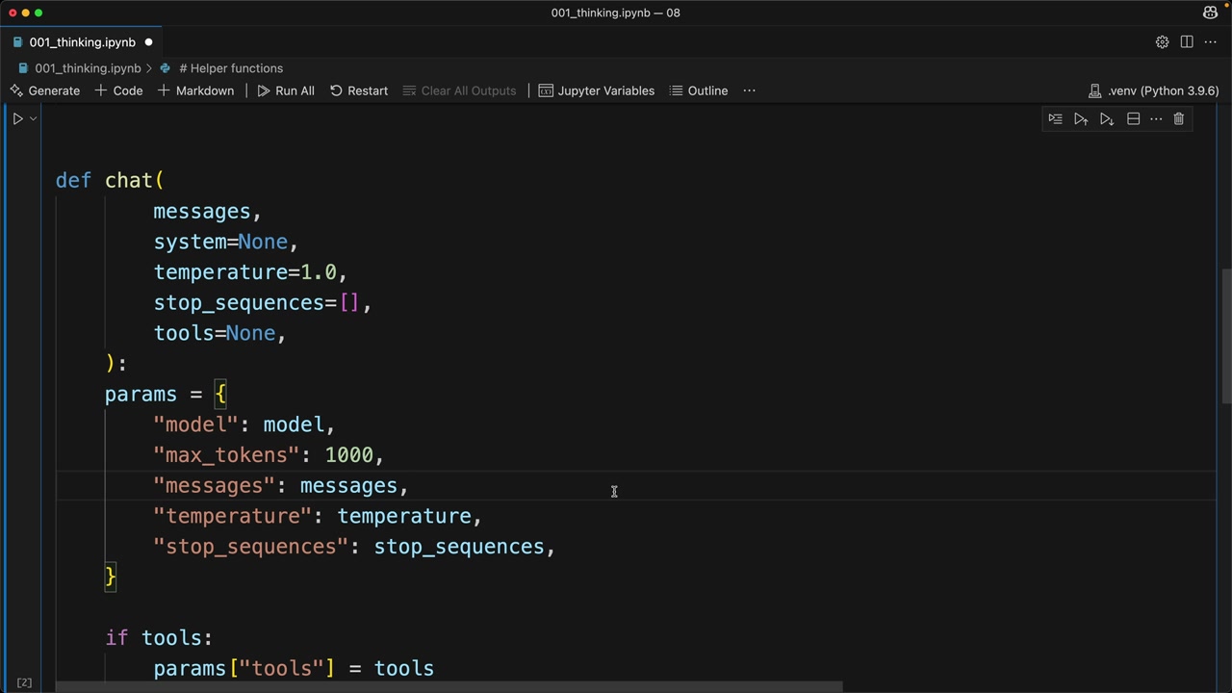This screenshot has width=1232, height=693.
Task: Add a new Code cell
Action: (118, 90)
